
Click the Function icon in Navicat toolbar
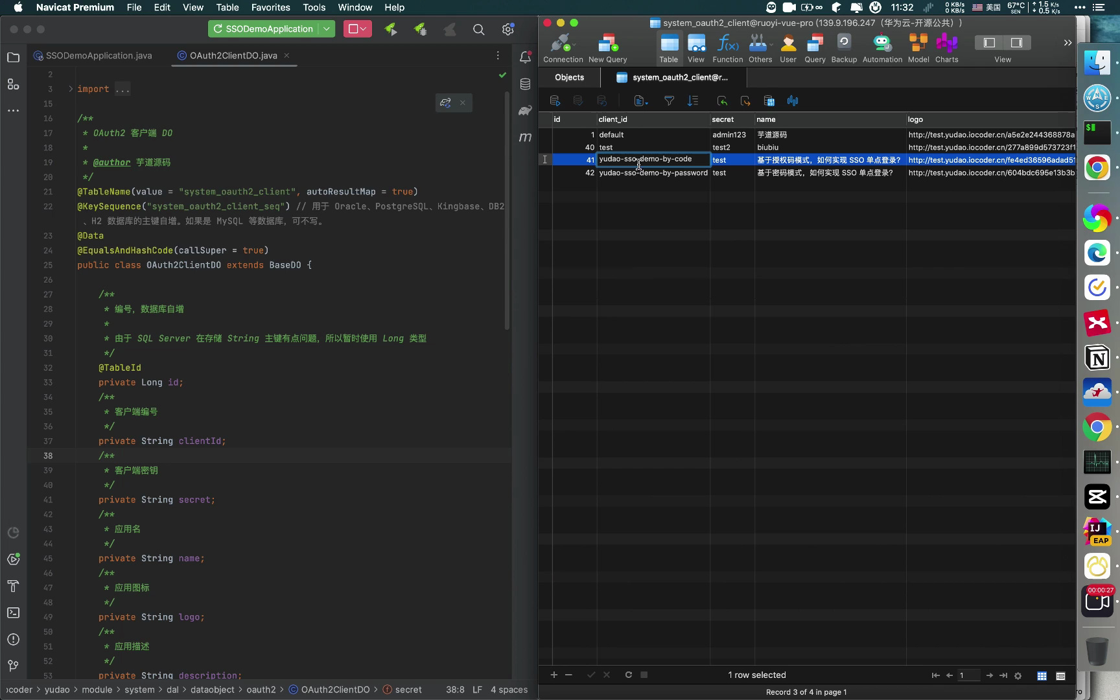click(x=728, y=48)
